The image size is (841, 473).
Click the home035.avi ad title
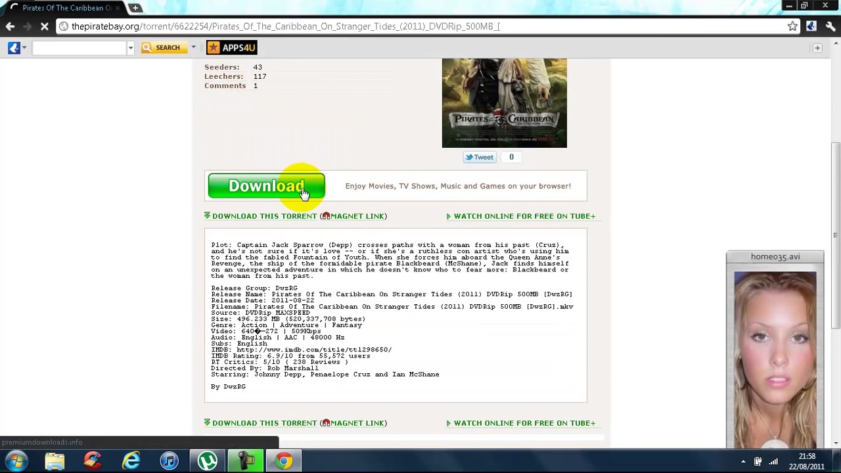coord(775,257)
